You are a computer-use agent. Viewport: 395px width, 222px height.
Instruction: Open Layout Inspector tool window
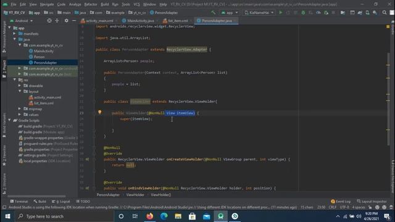pos(372,202)
